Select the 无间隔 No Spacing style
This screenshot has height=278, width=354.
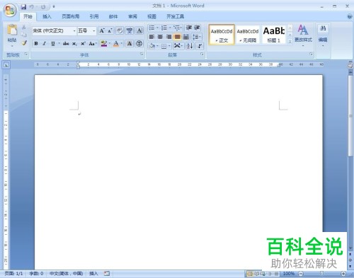(248, 35)
